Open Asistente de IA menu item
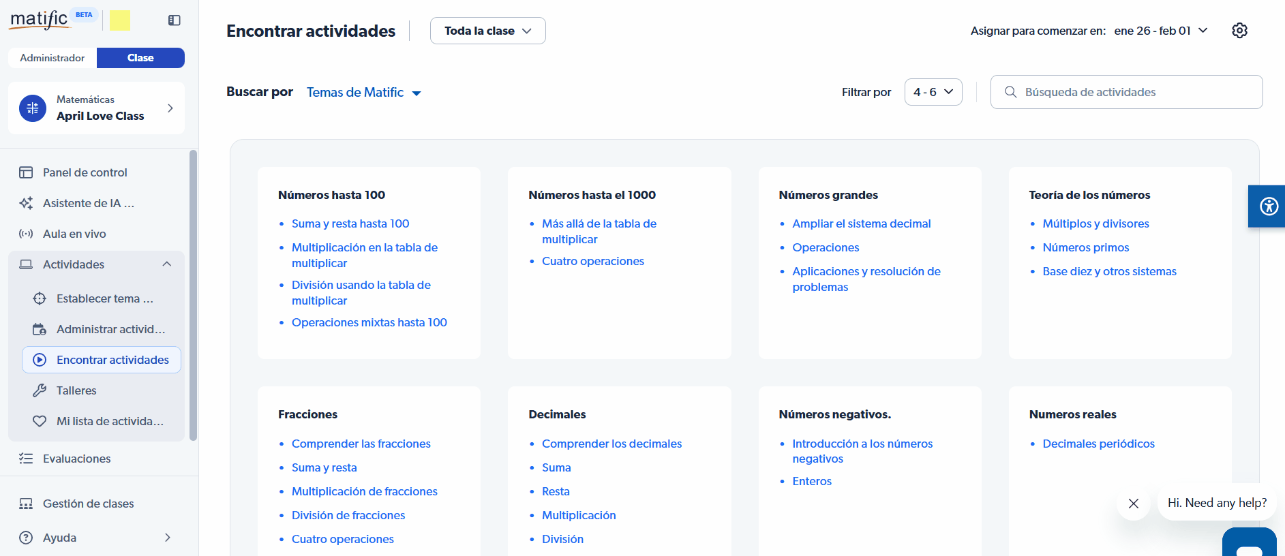Image resolution: width=1285 pixels, height=556 pixels. 89,203
